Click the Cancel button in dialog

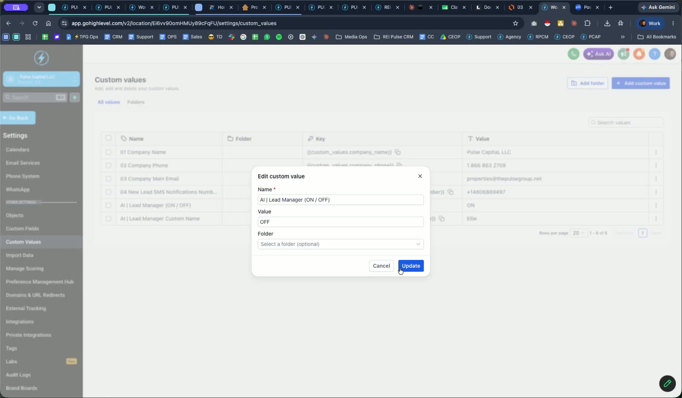tap(381, 266)
